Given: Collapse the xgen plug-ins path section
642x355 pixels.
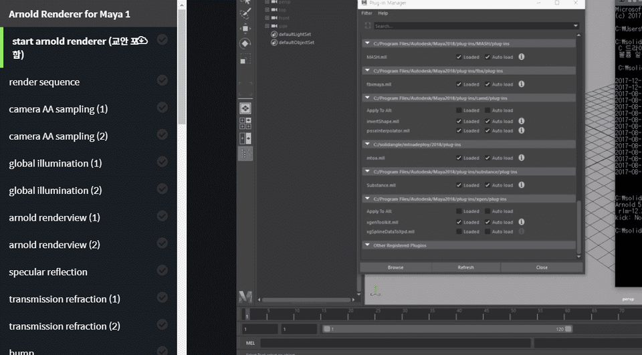Looking at the screenshot, I should (367, 199).
